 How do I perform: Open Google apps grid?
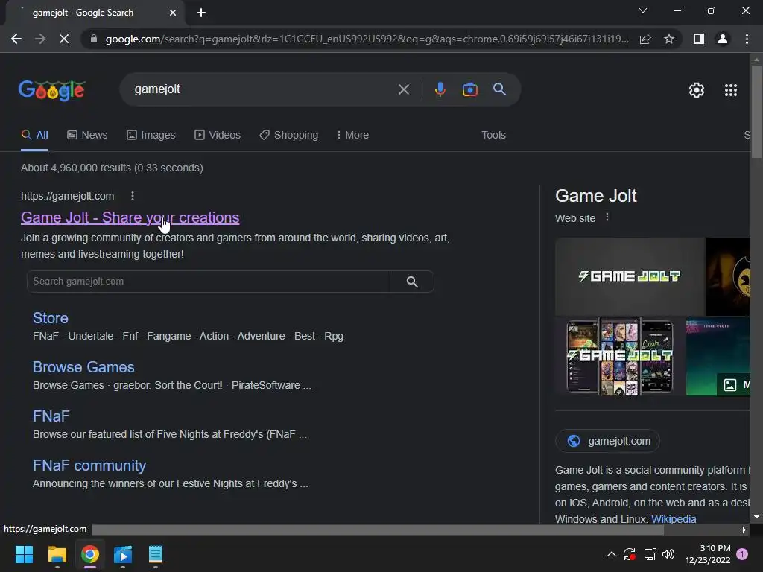pos(731,90)
